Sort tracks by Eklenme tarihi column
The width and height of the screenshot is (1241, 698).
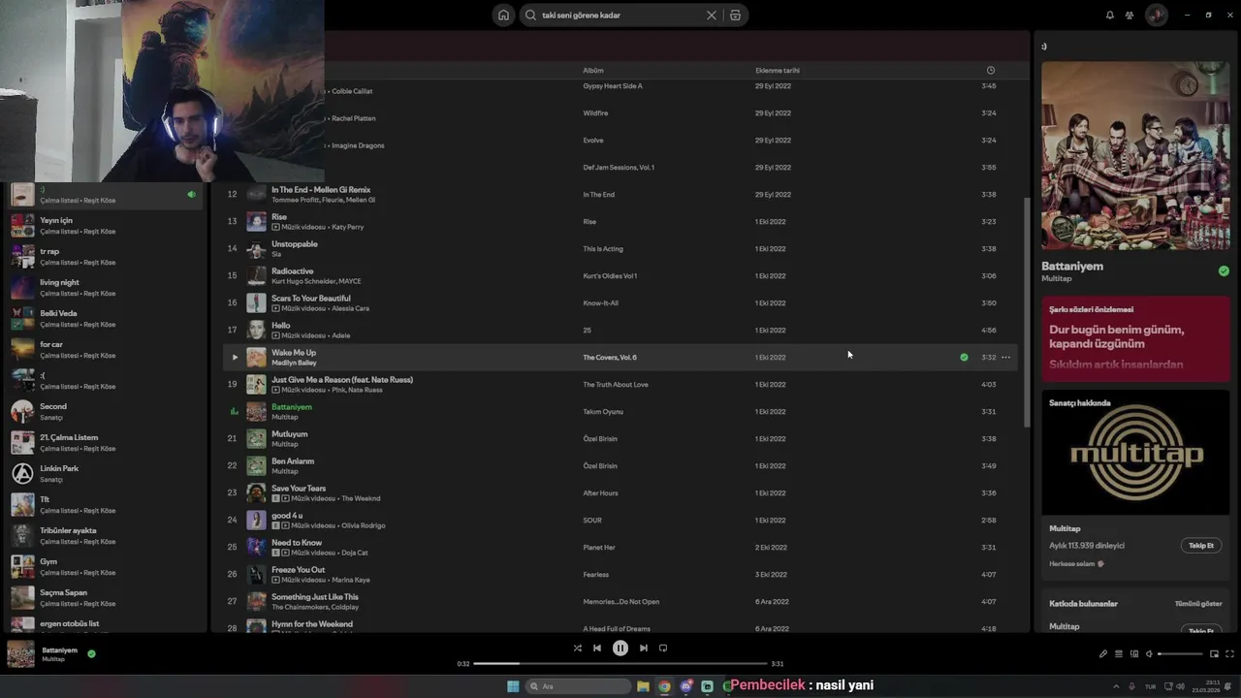[778, 71]
